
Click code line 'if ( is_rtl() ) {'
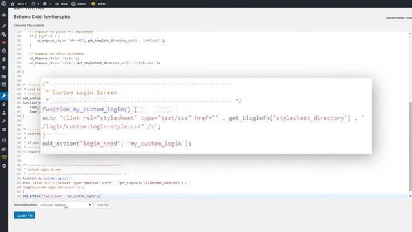click(x=44, y=36)
